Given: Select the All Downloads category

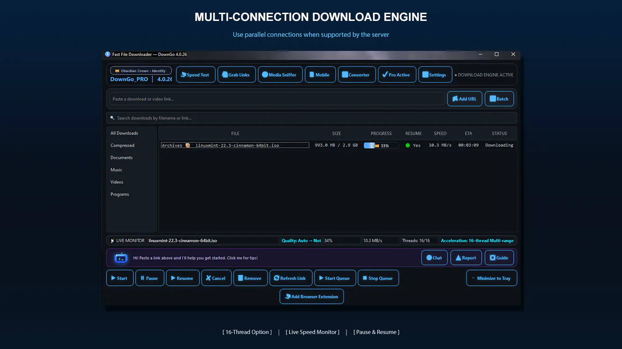Looking at the screenshot, I should 124,133.
